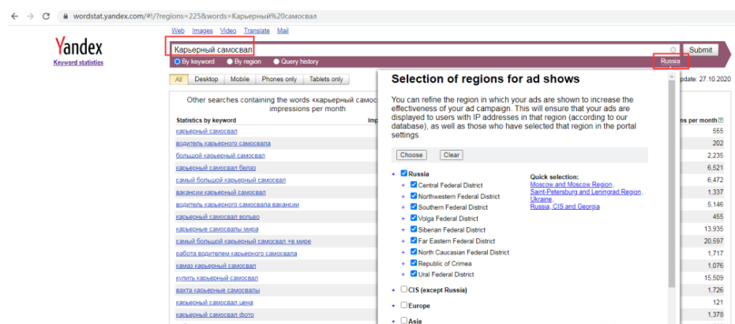The height and width of the screenshot is (324, 735).
Task: Expand Siberian Federal District node
Action: pyautogui.click(x=403, y=230)
